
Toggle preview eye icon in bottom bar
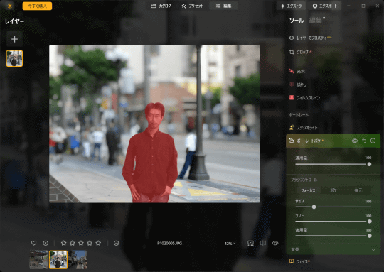click(x=275, y=243)
